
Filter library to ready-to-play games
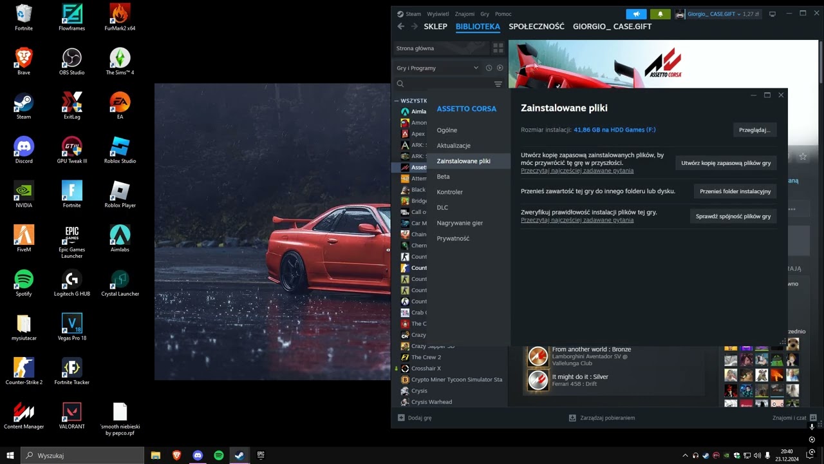click(x=500, y=68)
